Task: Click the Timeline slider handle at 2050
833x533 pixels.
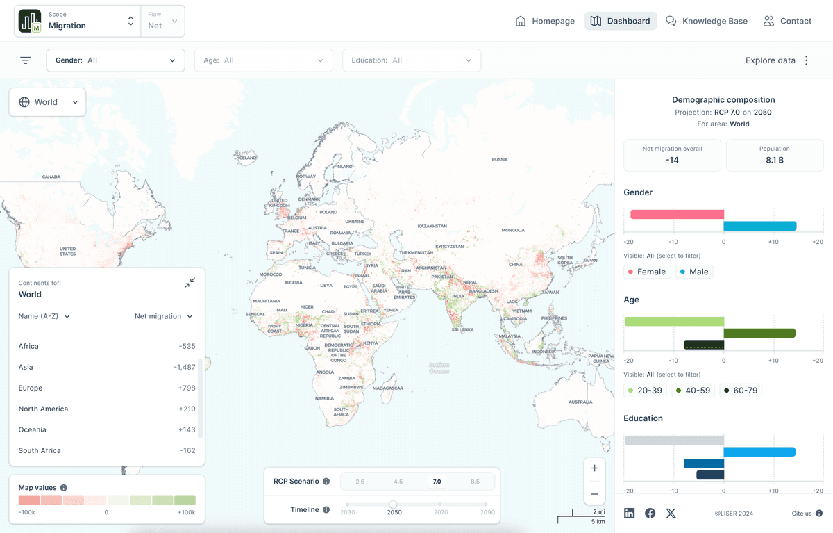Action: (x=393, y=505)
